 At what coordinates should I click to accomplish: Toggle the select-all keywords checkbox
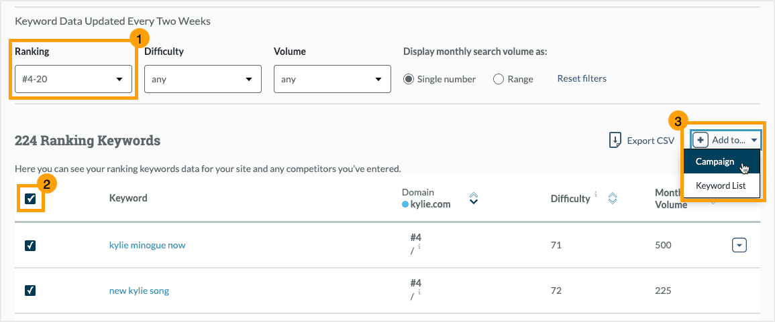click(30, 198)
